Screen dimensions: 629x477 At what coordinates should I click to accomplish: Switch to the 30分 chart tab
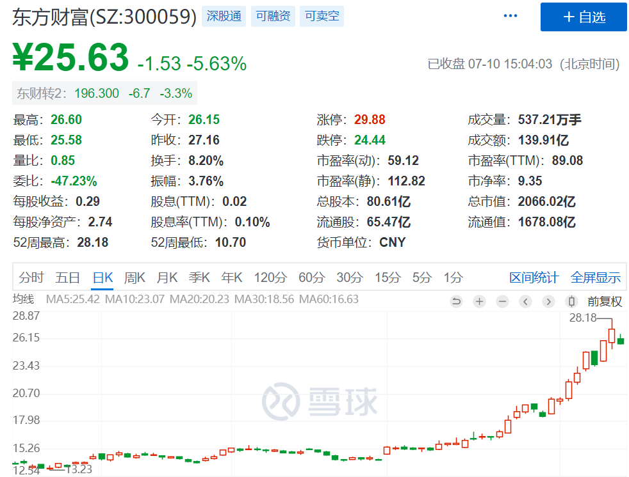(350, 277)
